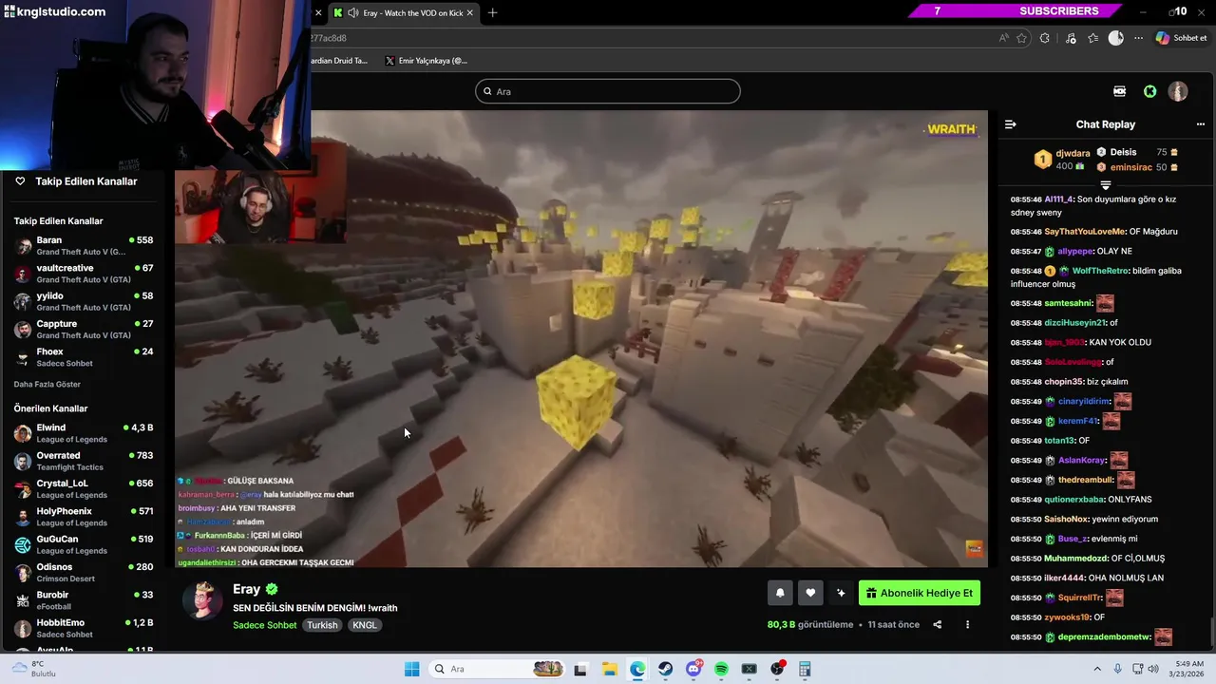
Task: Open Chat Replay three-dot options
Action: point(1201,124)
